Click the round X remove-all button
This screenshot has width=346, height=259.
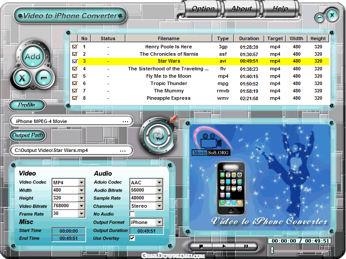coord(22,78)
